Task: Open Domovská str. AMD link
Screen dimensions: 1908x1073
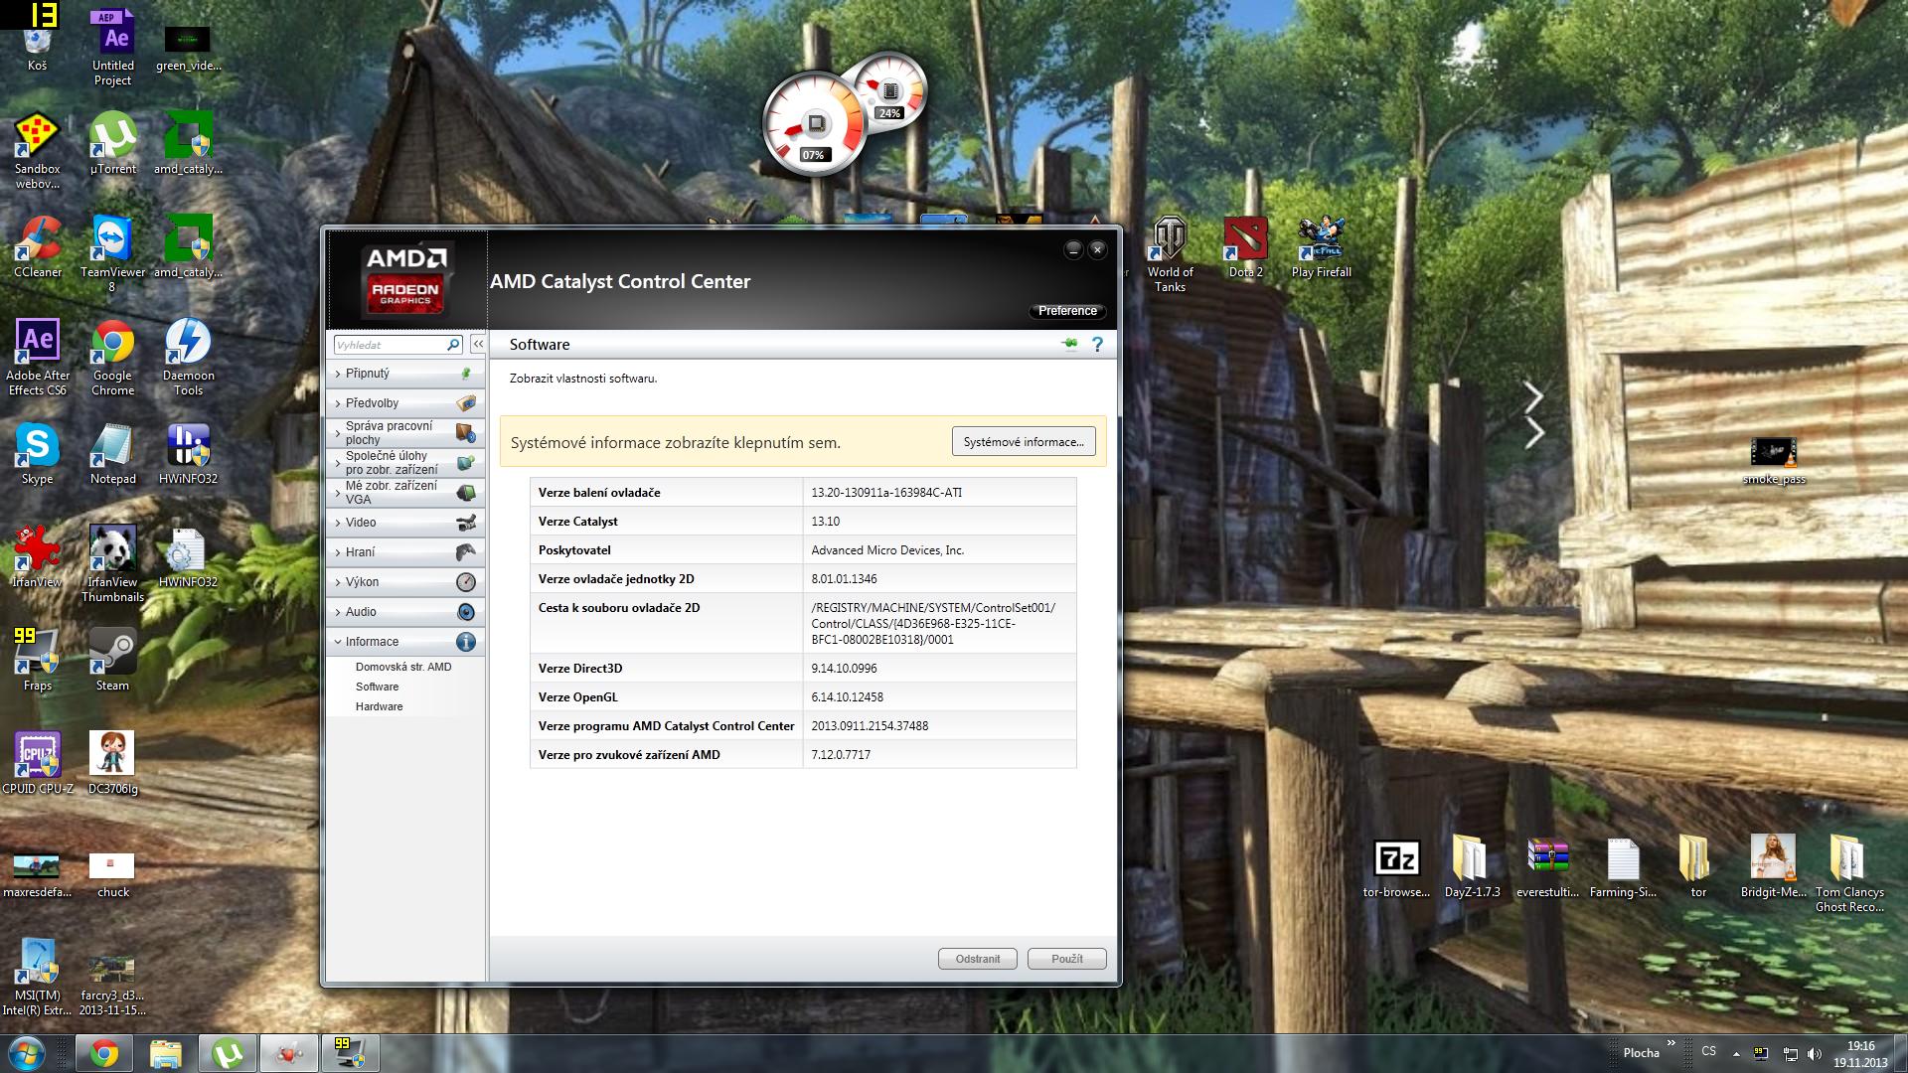Action: tap(403, 667)
